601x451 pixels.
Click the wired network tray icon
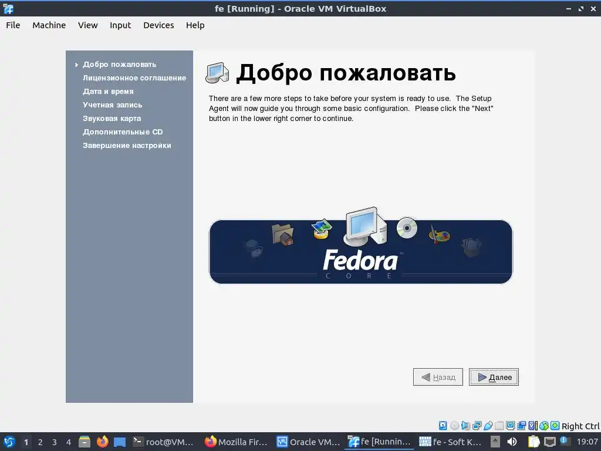coord(549,442)
